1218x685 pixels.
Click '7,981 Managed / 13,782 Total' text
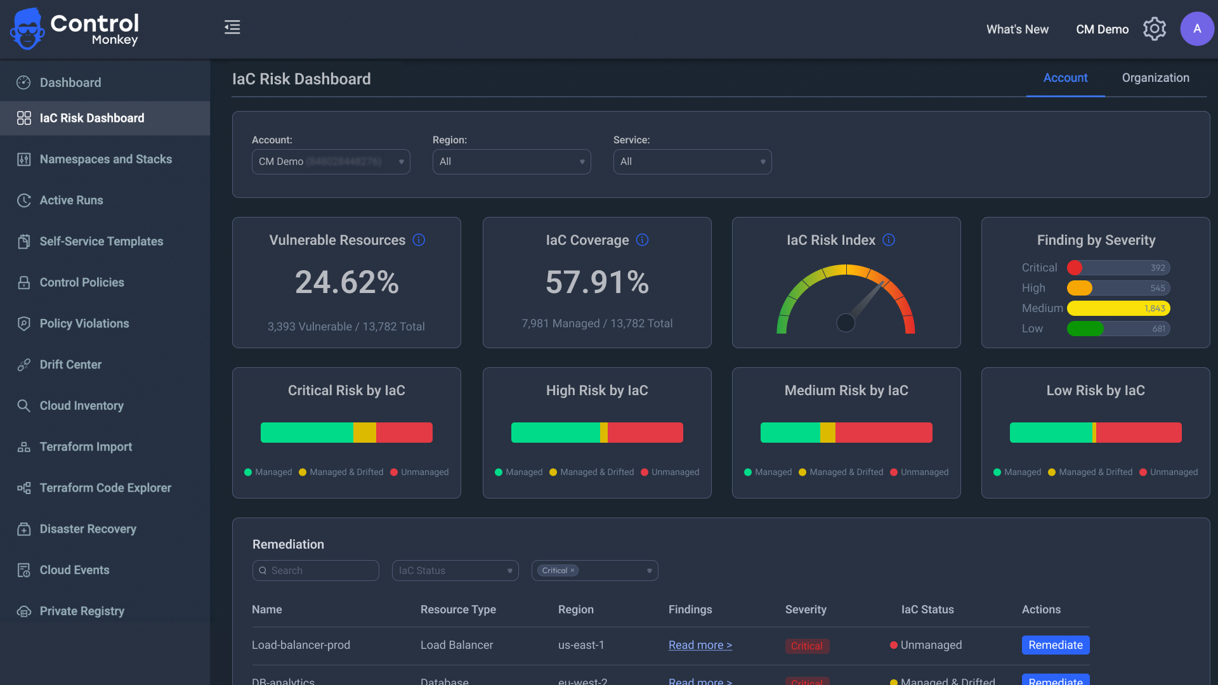coord(597,323)
